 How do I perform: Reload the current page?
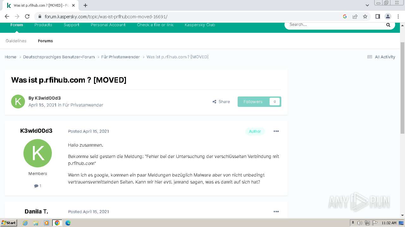pos(27,16)
